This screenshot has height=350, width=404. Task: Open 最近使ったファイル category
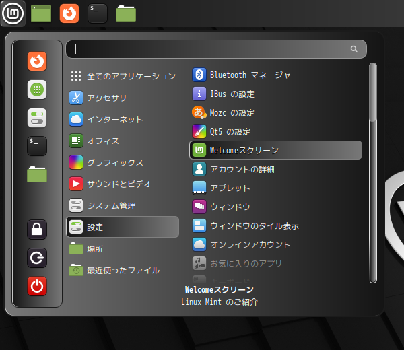click(123, 270)
